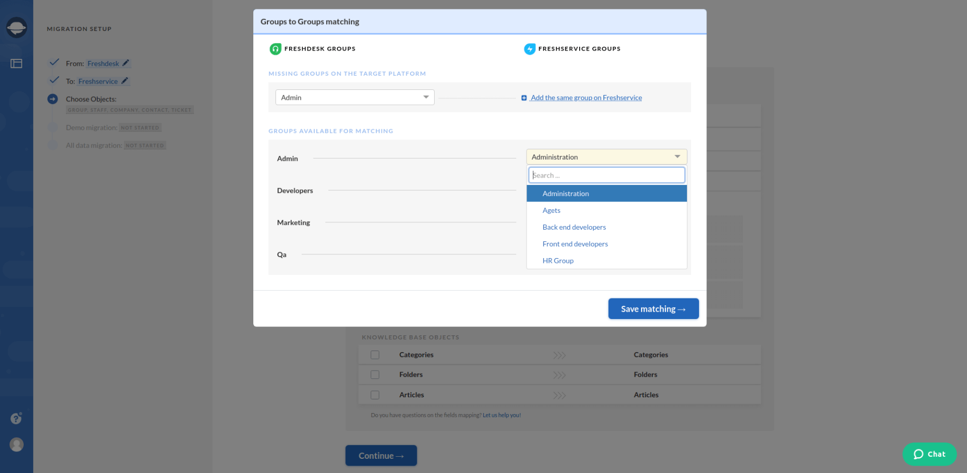Open the help question mark icon
This screenshot has width=967, height=473.
pos(16,418)
